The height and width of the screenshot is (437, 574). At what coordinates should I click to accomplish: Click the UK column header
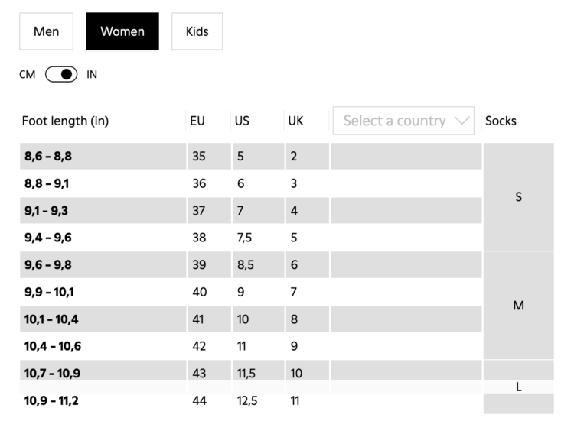(x=295, y=121)
